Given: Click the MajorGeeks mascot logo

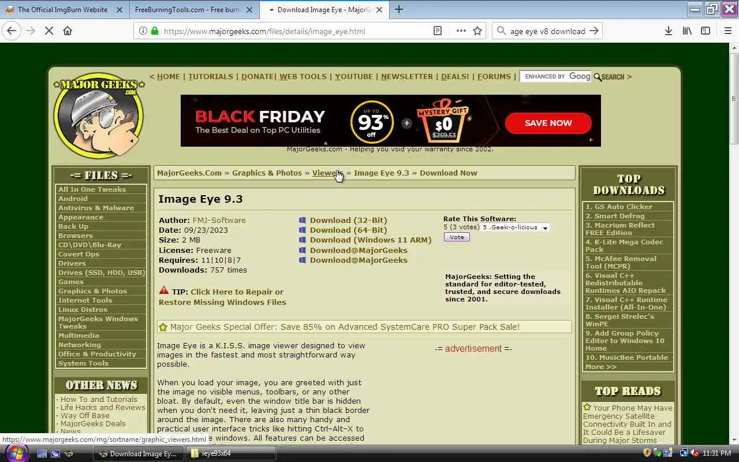Looking at the screenshot, I should point(99,115).
